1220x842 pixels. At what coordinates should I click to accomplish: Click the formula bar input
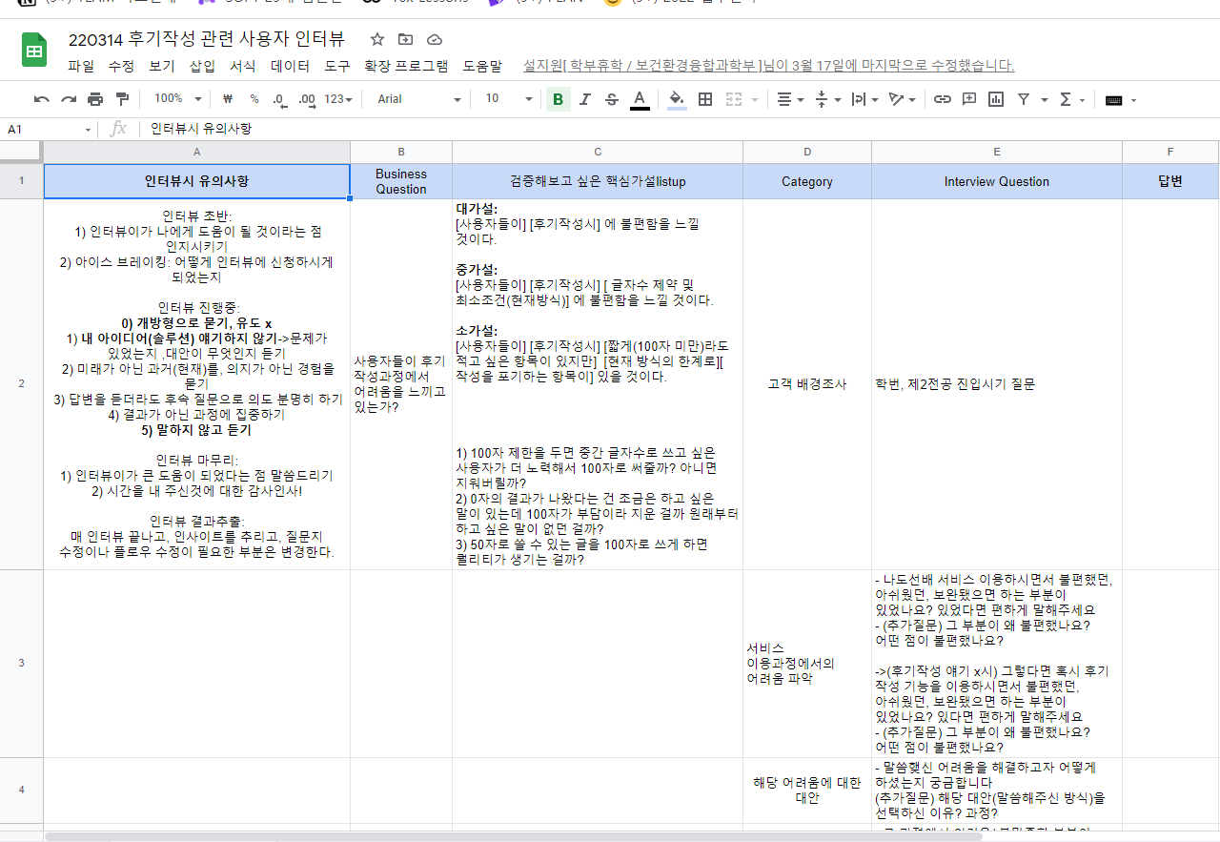pos(679,129)
